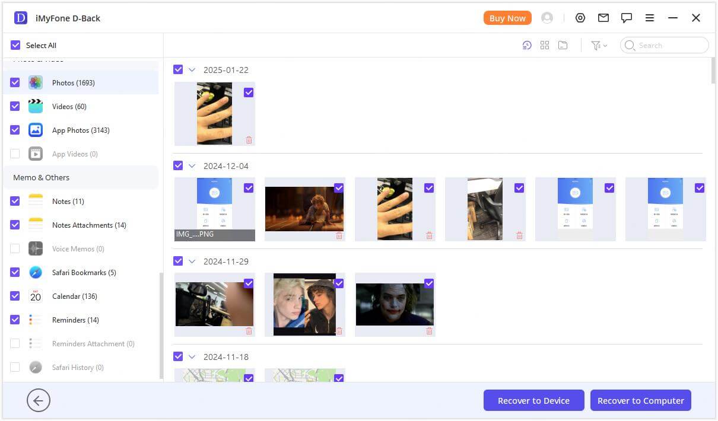Click the Recover to Computer button
This screenshot has height=421, width=718.
click(640, 401)
